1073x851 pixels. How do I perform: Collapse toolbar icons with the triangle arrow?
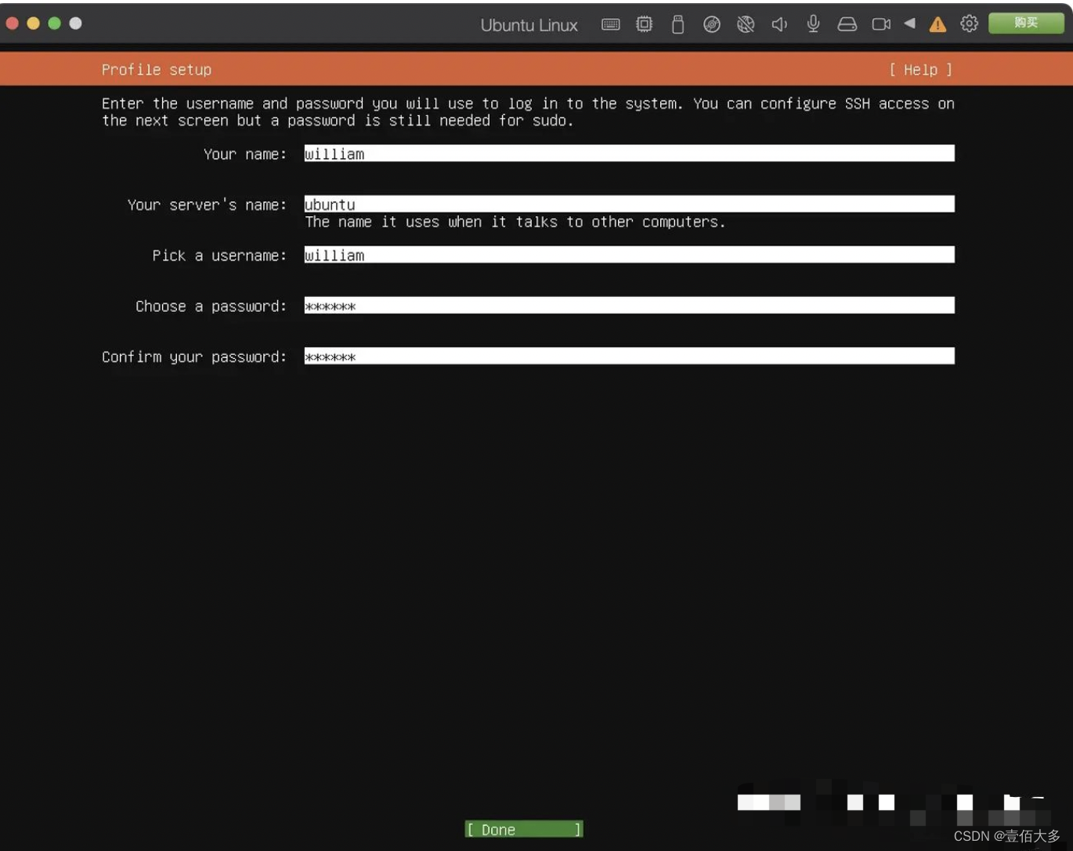tap(909, 24)
